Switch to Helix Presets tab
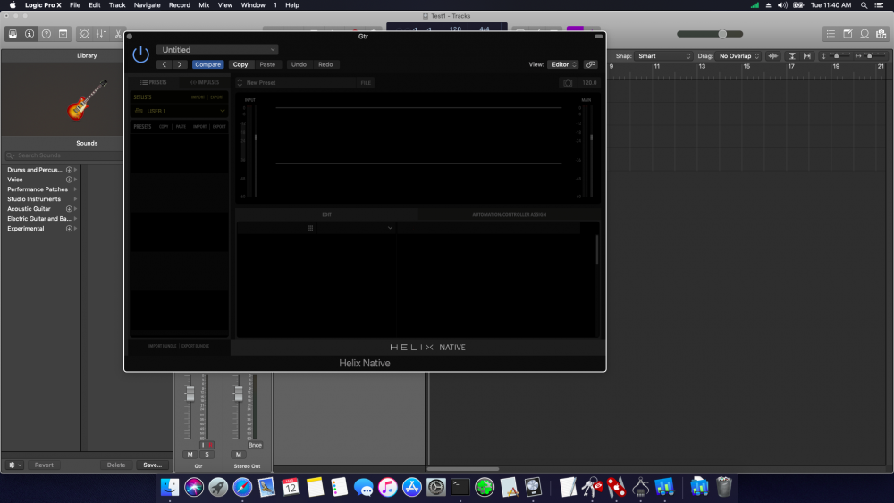Viewport: 894px width, 503px height. [x=154, y=82]
